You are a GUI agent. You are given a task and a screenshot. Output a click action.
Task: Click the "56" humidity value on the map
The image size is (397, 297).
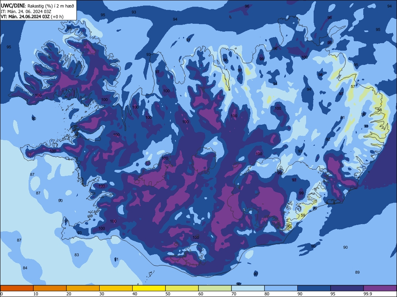click(290, 227)
